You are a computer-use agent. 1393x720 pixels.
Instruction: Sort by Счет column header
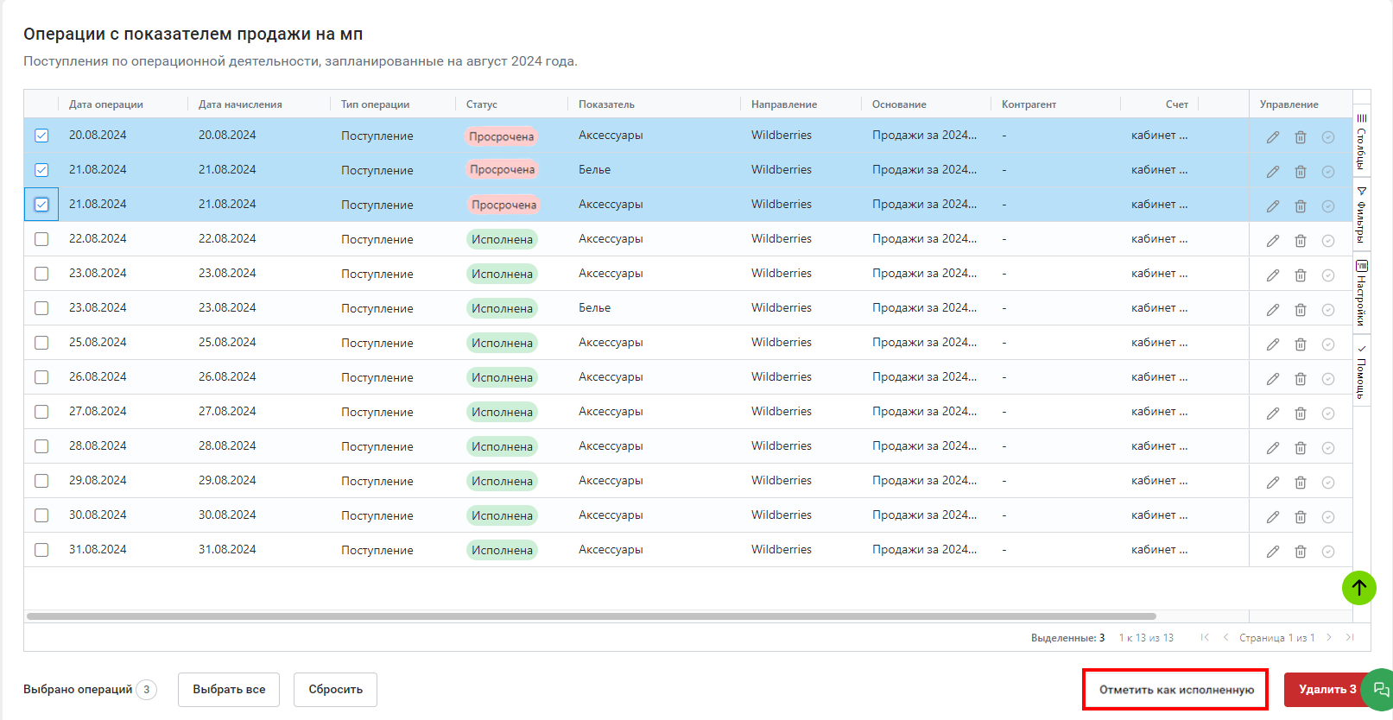click(1177, 104)
